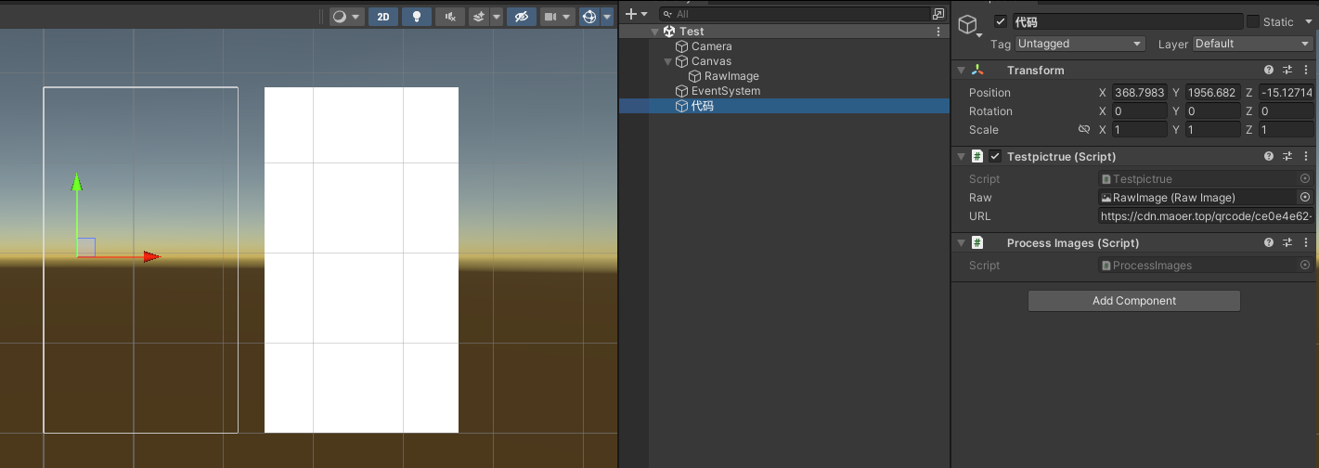The image size is (1319, 468).
Task: Enable the Static checkbox
Action: pyautogui.click(x=1253, y=21)
